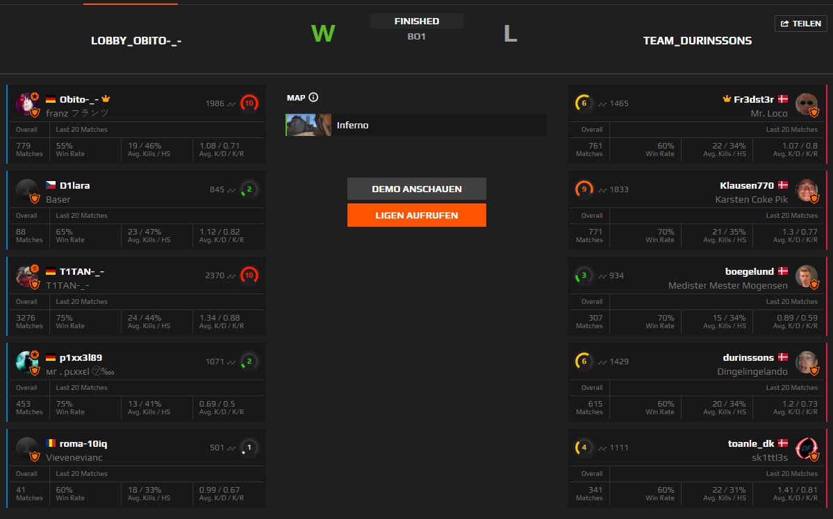Viewport: 833px width, 519px height.
Task: Click Obito-_- skill level 10 badge
Action: [x=249, y=103]
